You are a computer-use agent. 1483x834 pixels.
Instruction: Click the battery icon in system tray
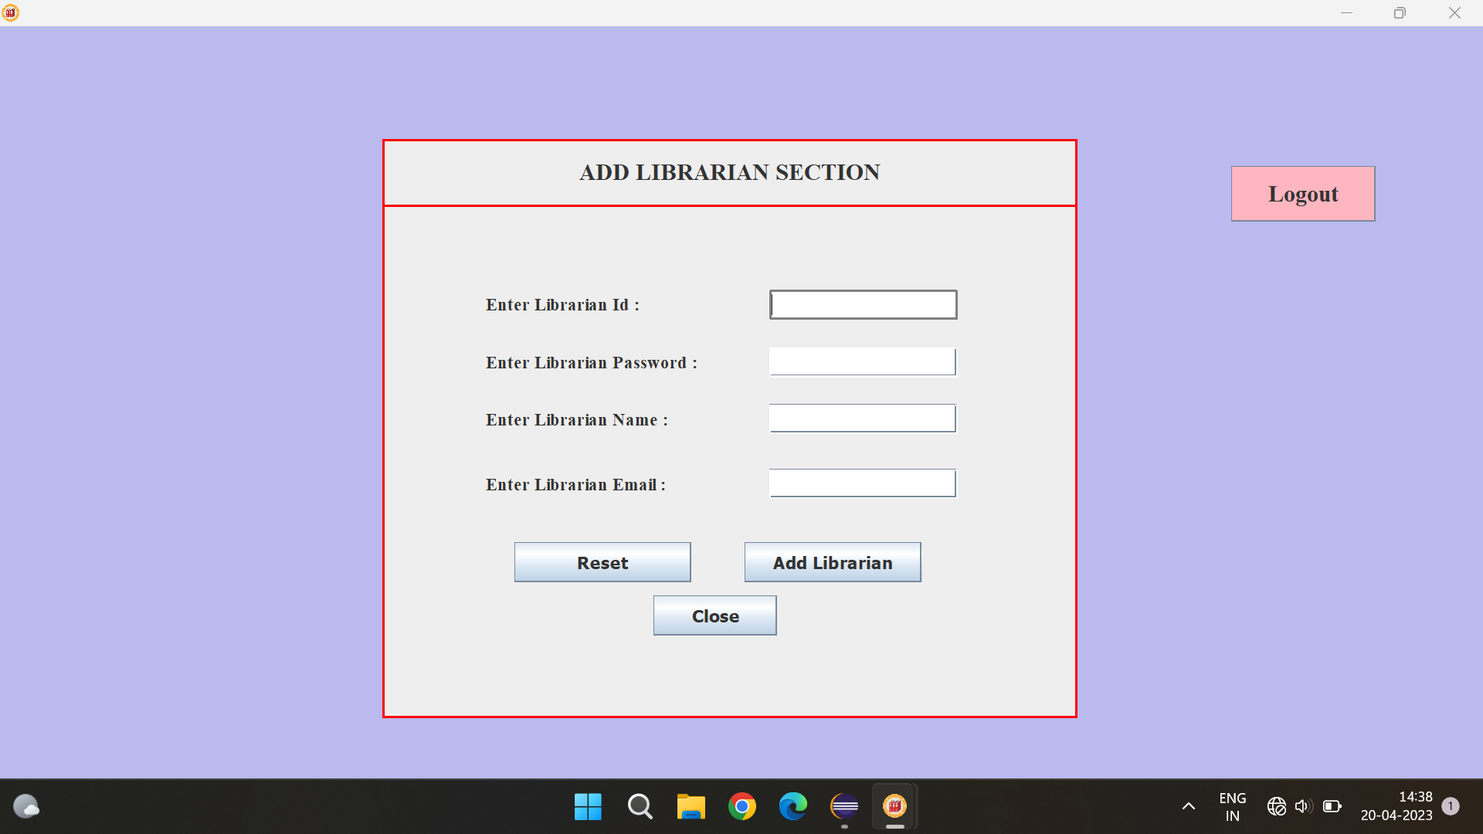[x=1332, y=806]
